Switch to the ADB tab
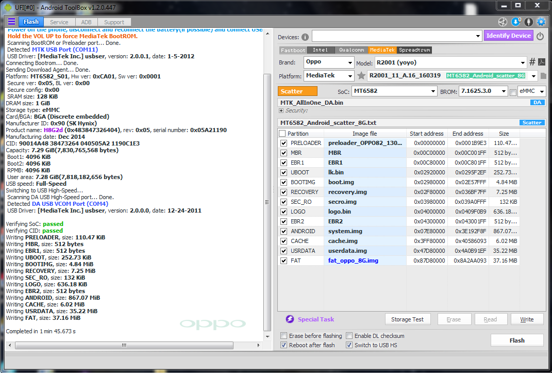The width and height of the screenshot is (552, 373). coord(86,22)
